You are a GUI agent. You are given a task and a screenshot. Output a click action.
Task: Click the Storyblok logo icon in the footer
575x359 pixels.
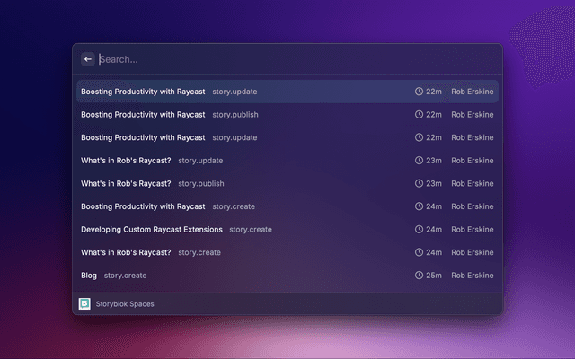click(85, 304)
